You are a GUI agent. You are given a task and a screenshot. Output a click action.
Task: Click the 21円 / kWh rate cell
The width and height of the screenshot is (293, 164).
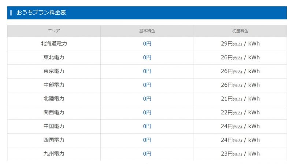point(240,99)
